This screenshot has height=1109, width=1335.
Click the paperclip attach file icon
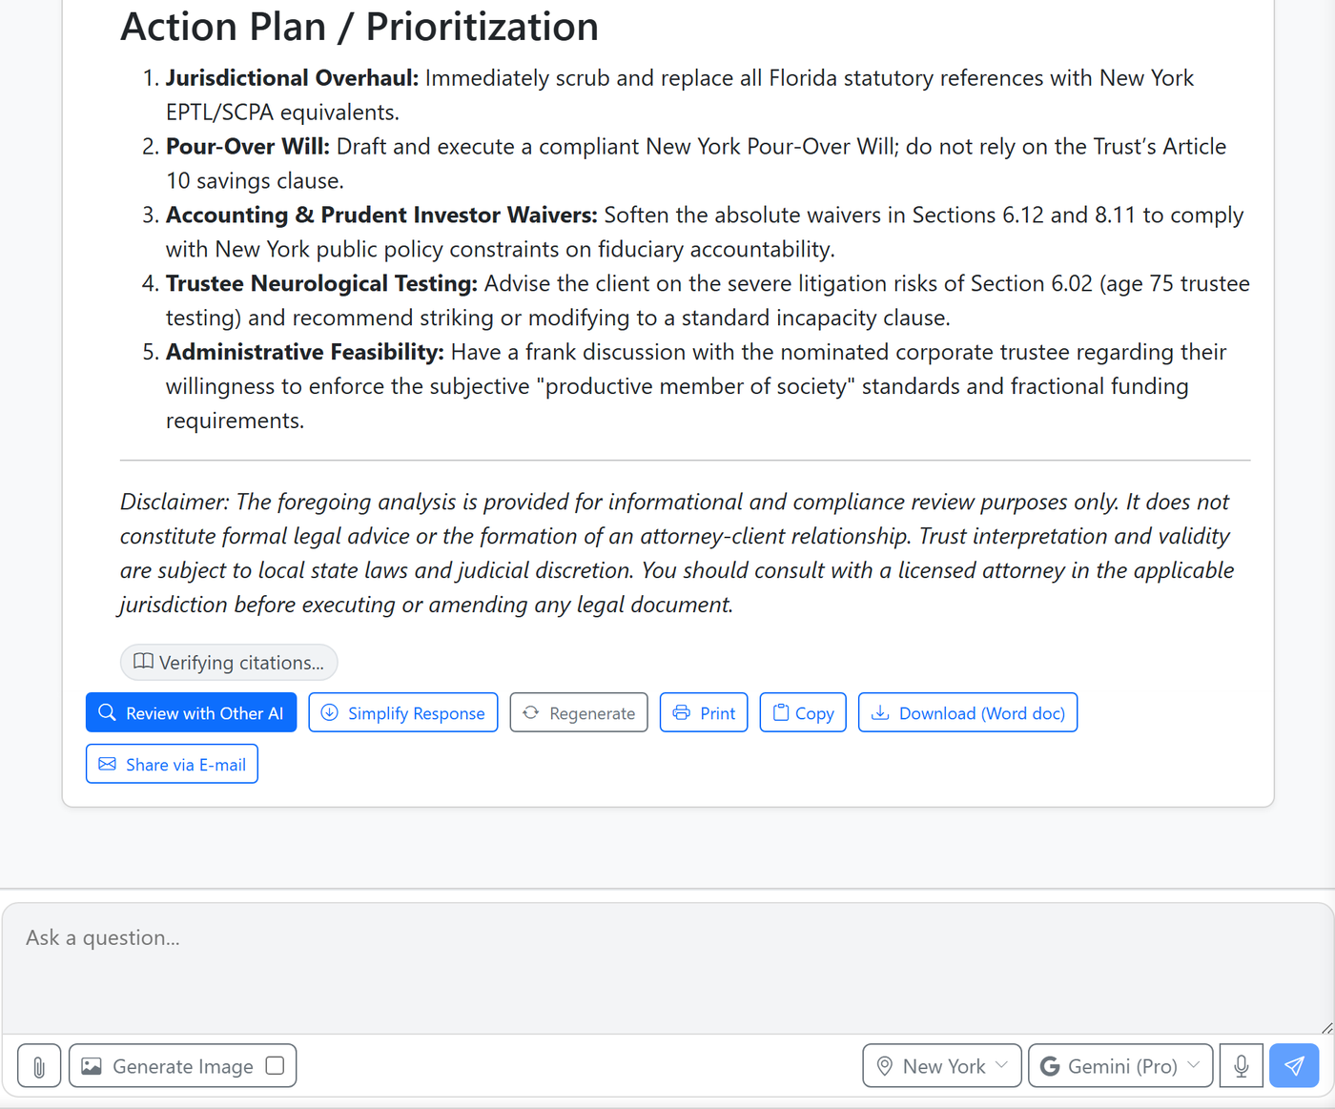coord(39,1066)
